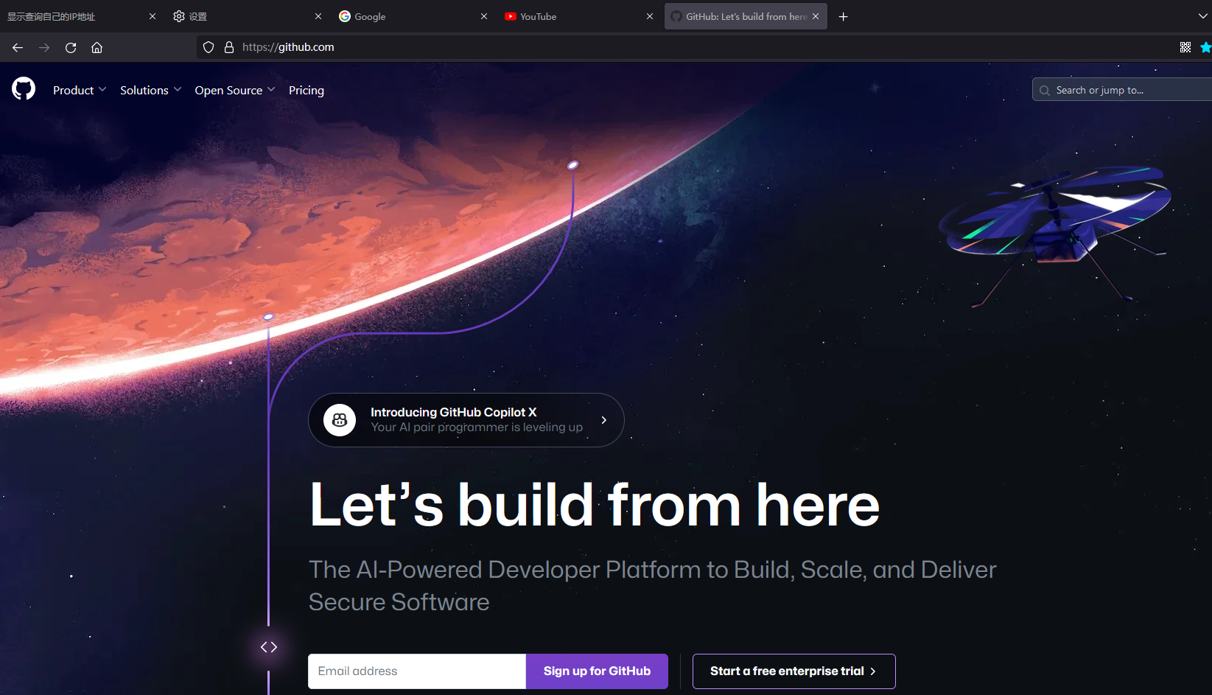1212x695 pixels.
Task: Open the Pricing link
Action: pyautogui.click(x=306, y=90)
